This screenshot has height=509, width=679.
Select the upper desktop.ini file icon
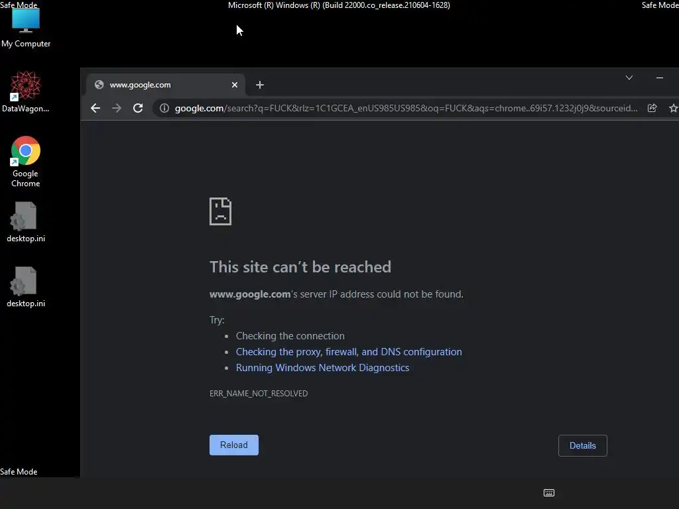26,222
